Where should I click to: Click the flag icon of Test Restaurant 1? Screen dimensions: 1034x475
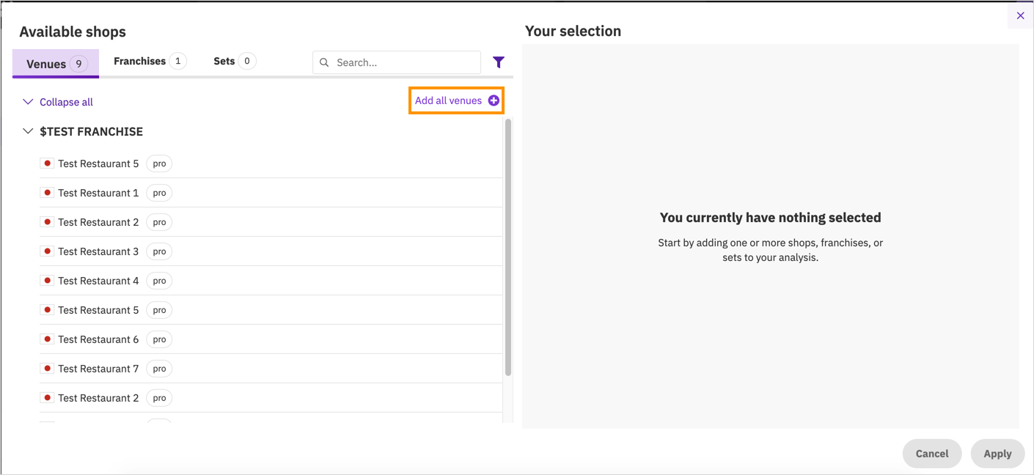(47, 193)
